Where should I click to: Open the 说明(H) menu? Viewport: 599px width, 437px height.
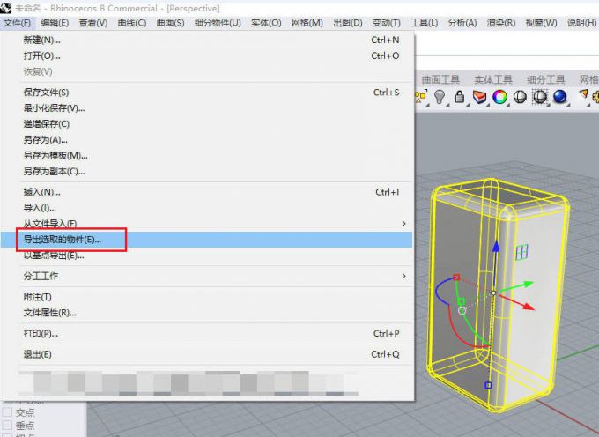[581, 23]
